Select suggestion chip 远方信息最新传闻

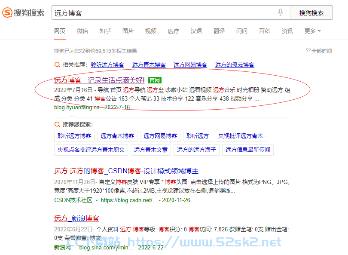248,150
